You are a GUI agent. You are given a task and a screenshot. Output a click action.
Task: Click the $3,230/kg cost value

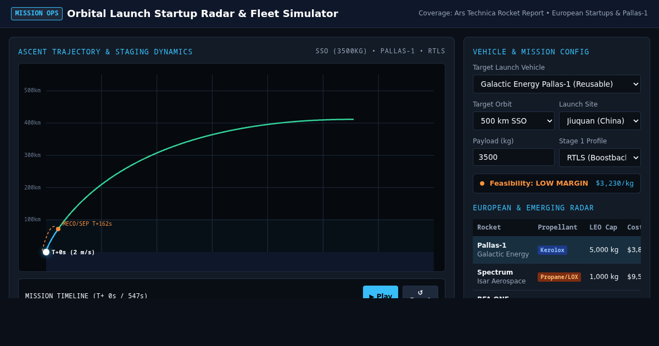615,183
